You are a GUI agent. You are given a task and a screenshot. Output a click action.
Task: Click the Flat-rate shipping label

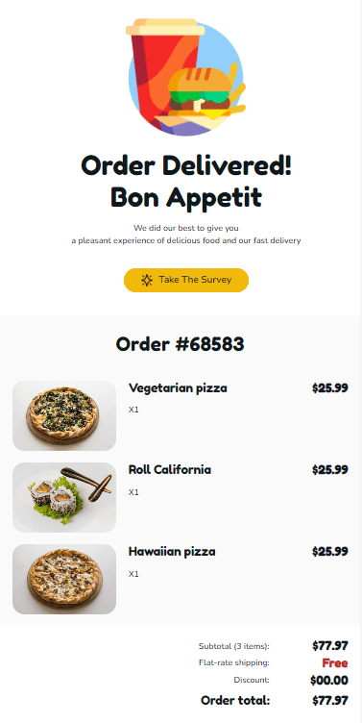(x=234, y=663)
